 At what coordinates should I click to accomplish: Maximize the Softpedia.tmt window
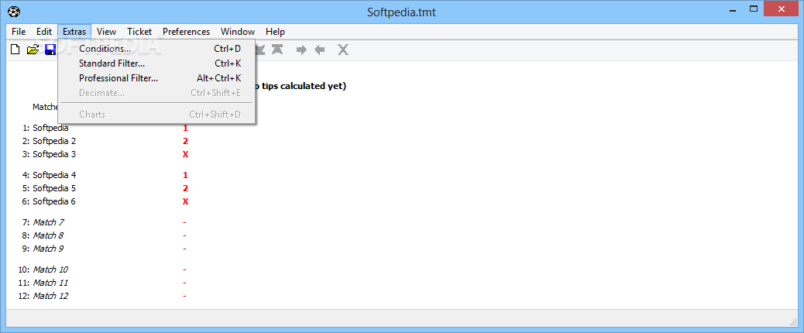[753, 9]
